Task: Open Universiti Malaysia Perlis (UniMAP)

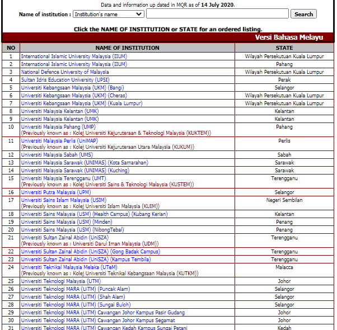Action: pos(59,141)
